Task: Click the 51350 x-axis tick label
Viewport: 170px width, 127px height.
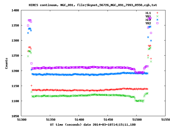Action: 51,120
